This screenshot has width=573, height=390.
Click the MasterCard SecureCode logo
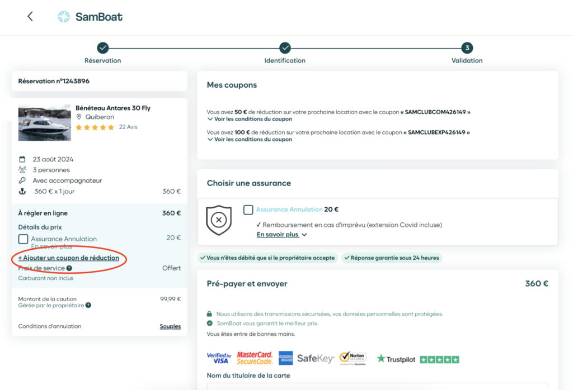tap(255, 358)
